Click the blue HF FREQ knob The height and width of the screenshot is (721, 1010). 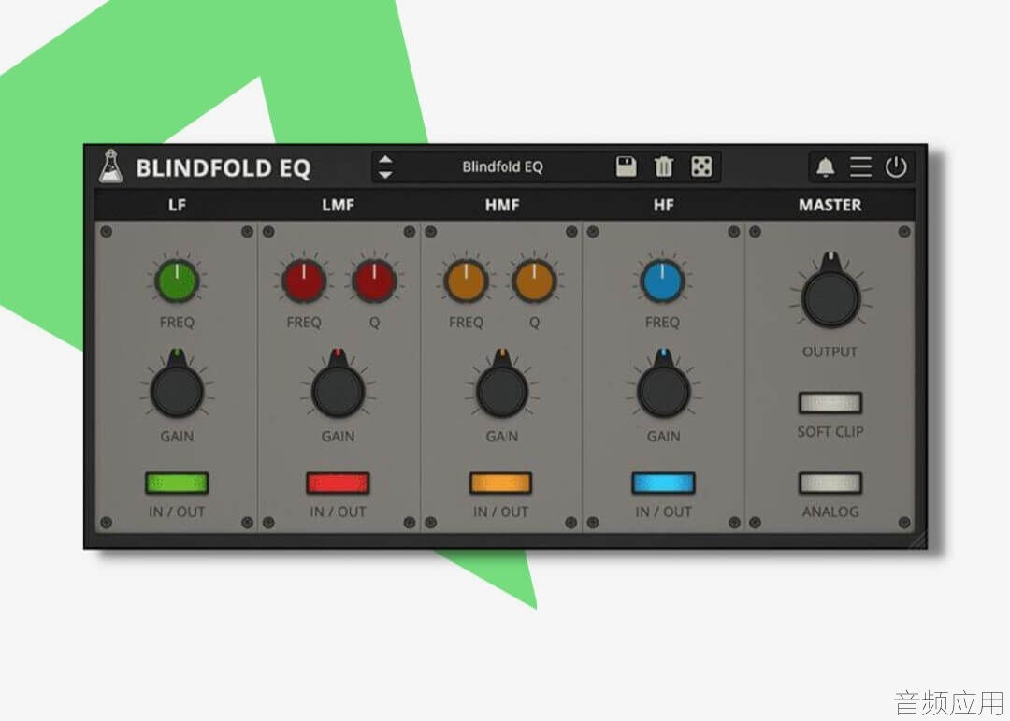[x=662, y=281]
